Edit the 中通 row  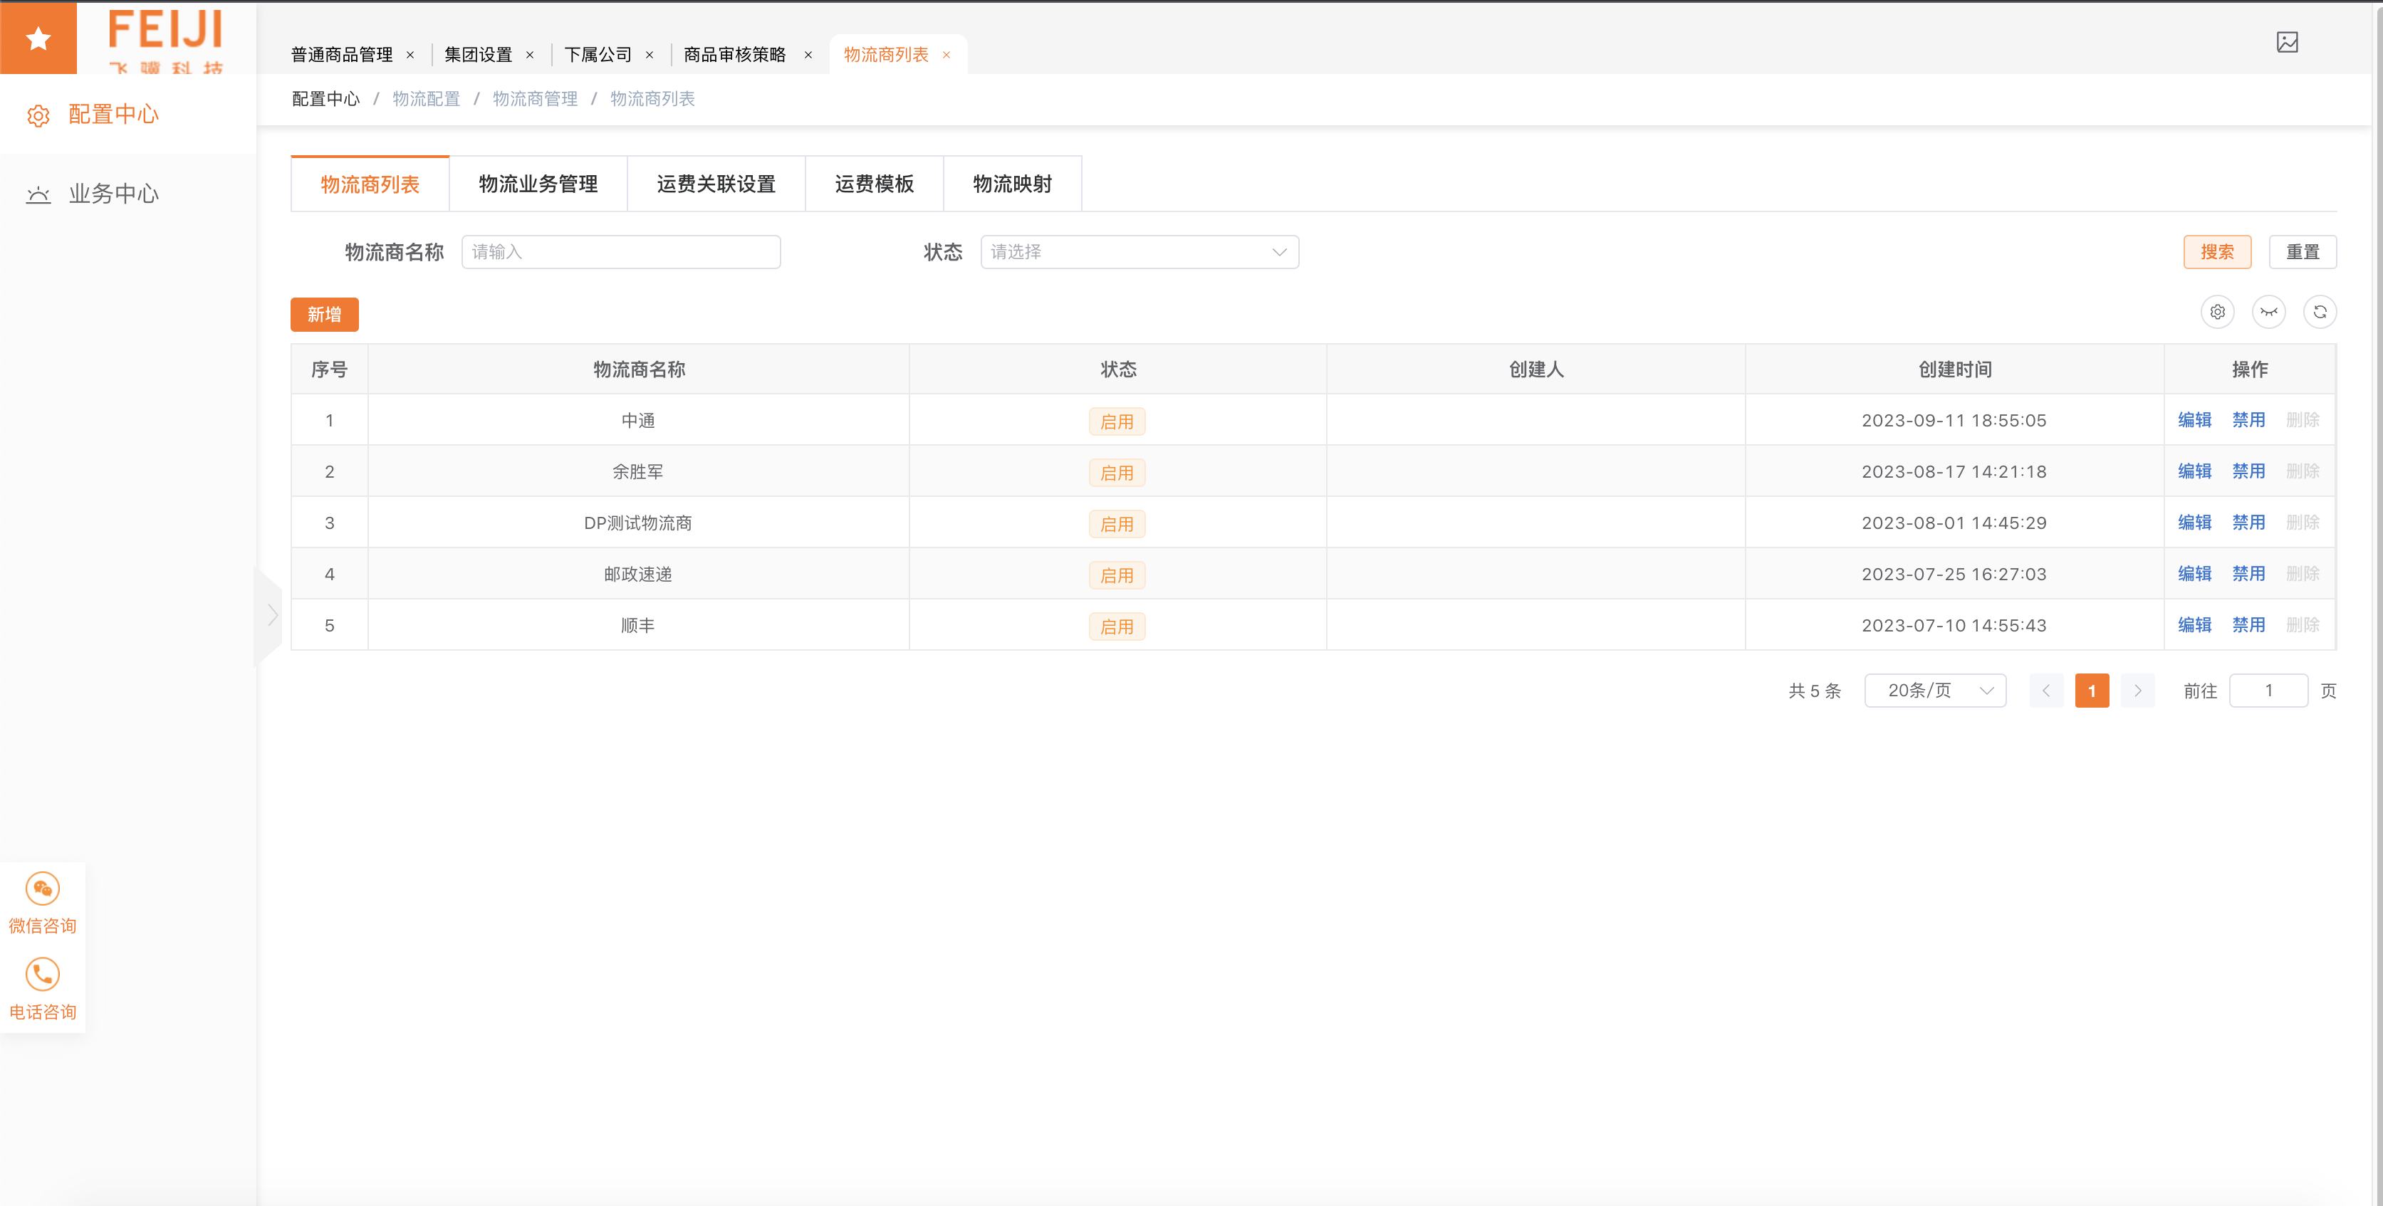(x=2194, y=420)
